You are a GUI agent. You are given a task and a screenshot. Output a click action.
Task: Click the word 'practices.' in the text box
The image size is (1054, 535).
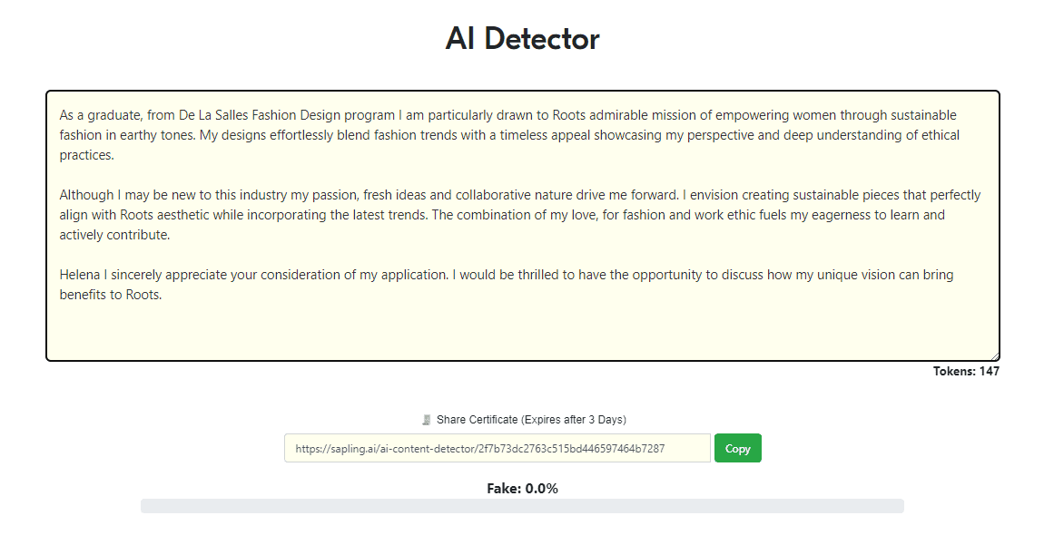[x=87, y=155]
